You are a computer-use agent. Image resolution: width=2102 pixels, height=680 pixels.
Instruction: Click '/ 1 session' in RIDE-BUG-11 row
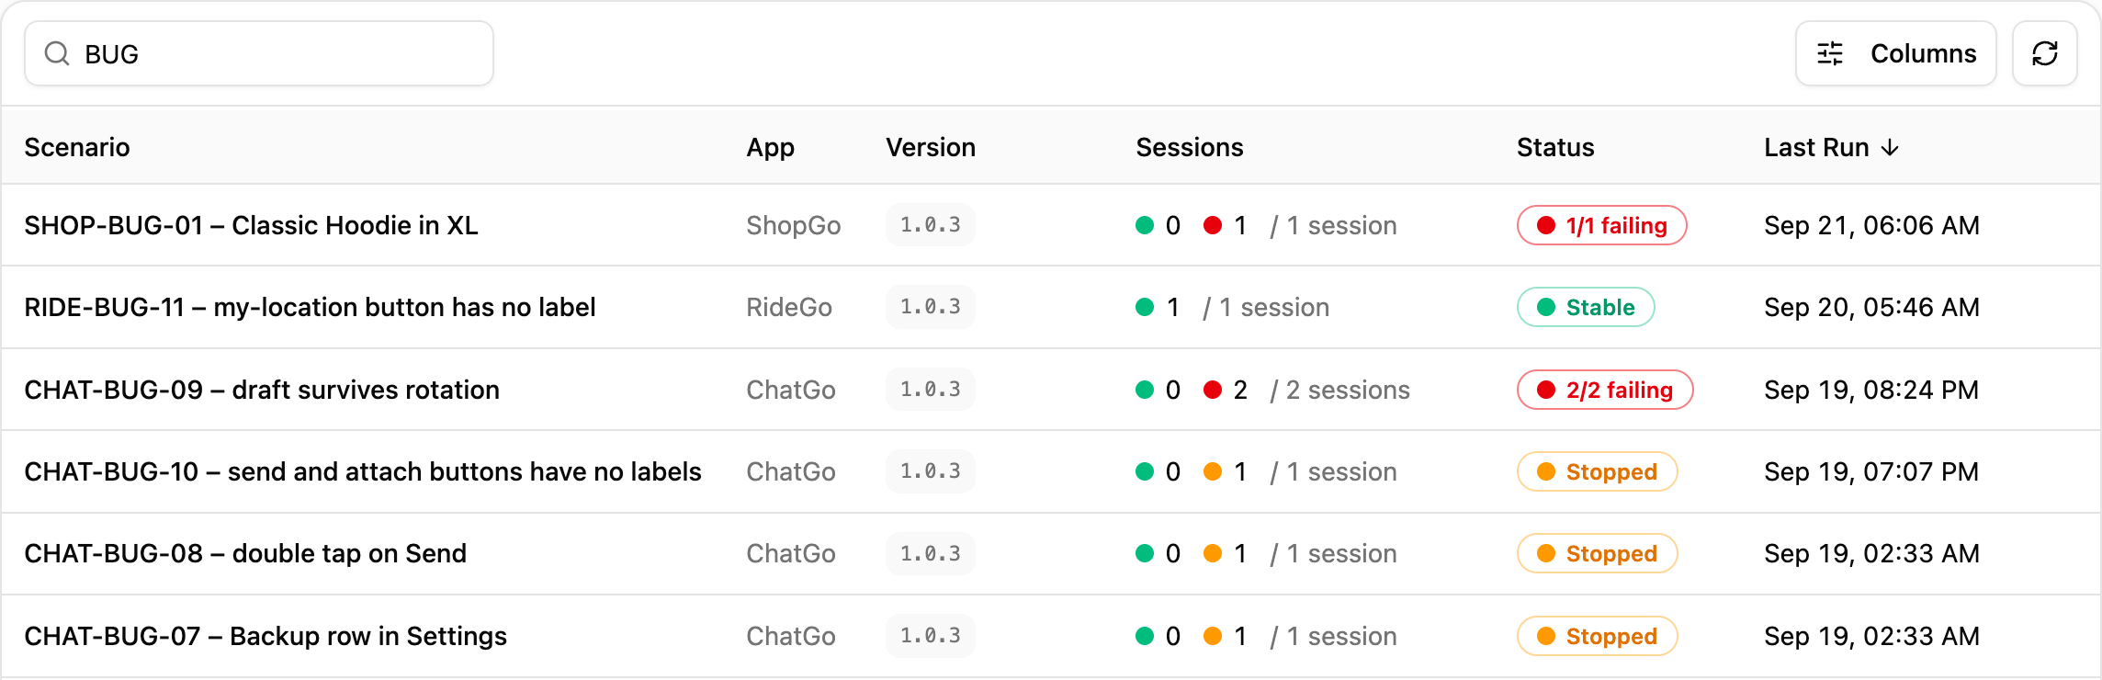[1266, 307]
